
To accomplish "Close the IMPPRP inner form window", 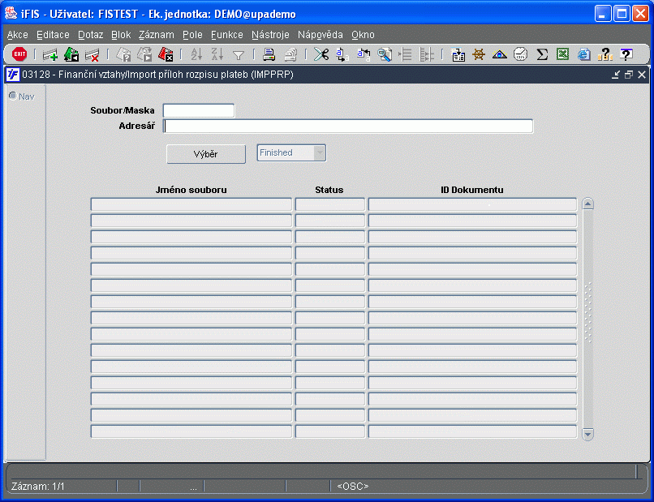I will tap(642, 75).
